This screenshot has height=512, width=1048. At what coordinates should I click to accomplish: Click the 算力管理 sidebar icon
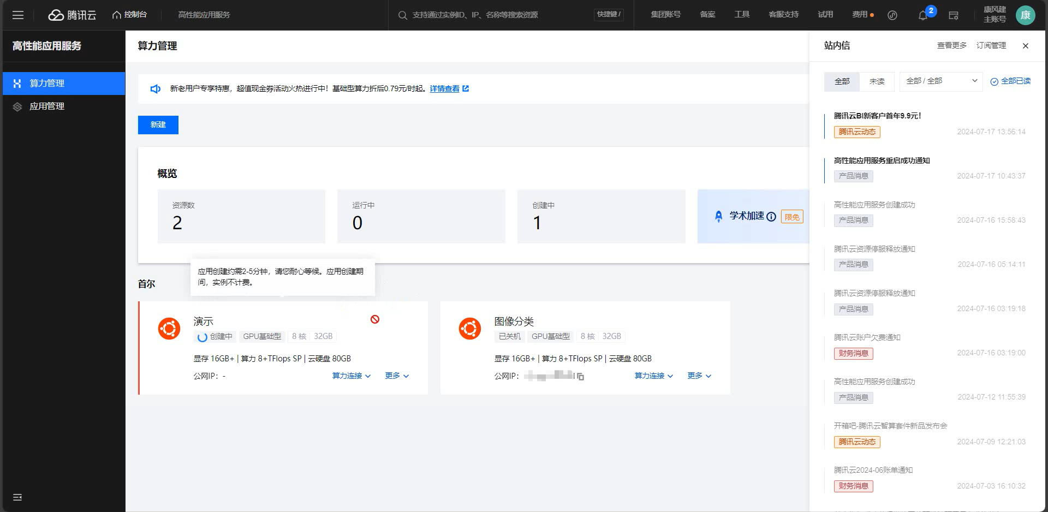point(17,84)
